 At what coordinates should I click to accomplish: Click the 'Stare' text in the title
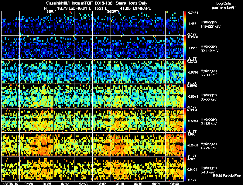click(x=121, y=3)
